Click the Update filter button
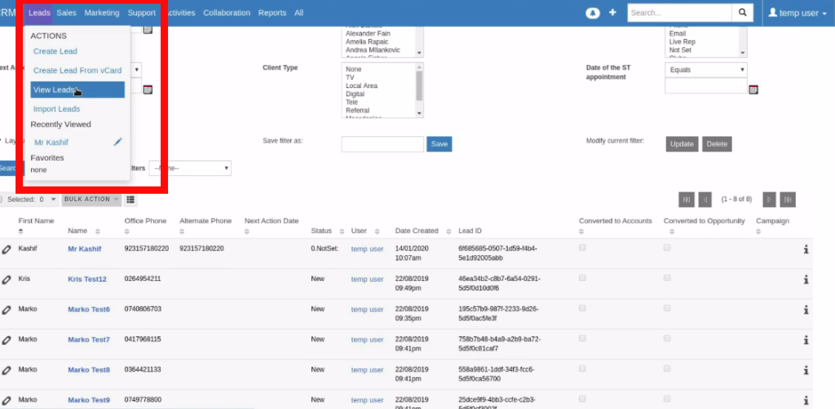This screenshot has height=409, width=835. point(682,144)
